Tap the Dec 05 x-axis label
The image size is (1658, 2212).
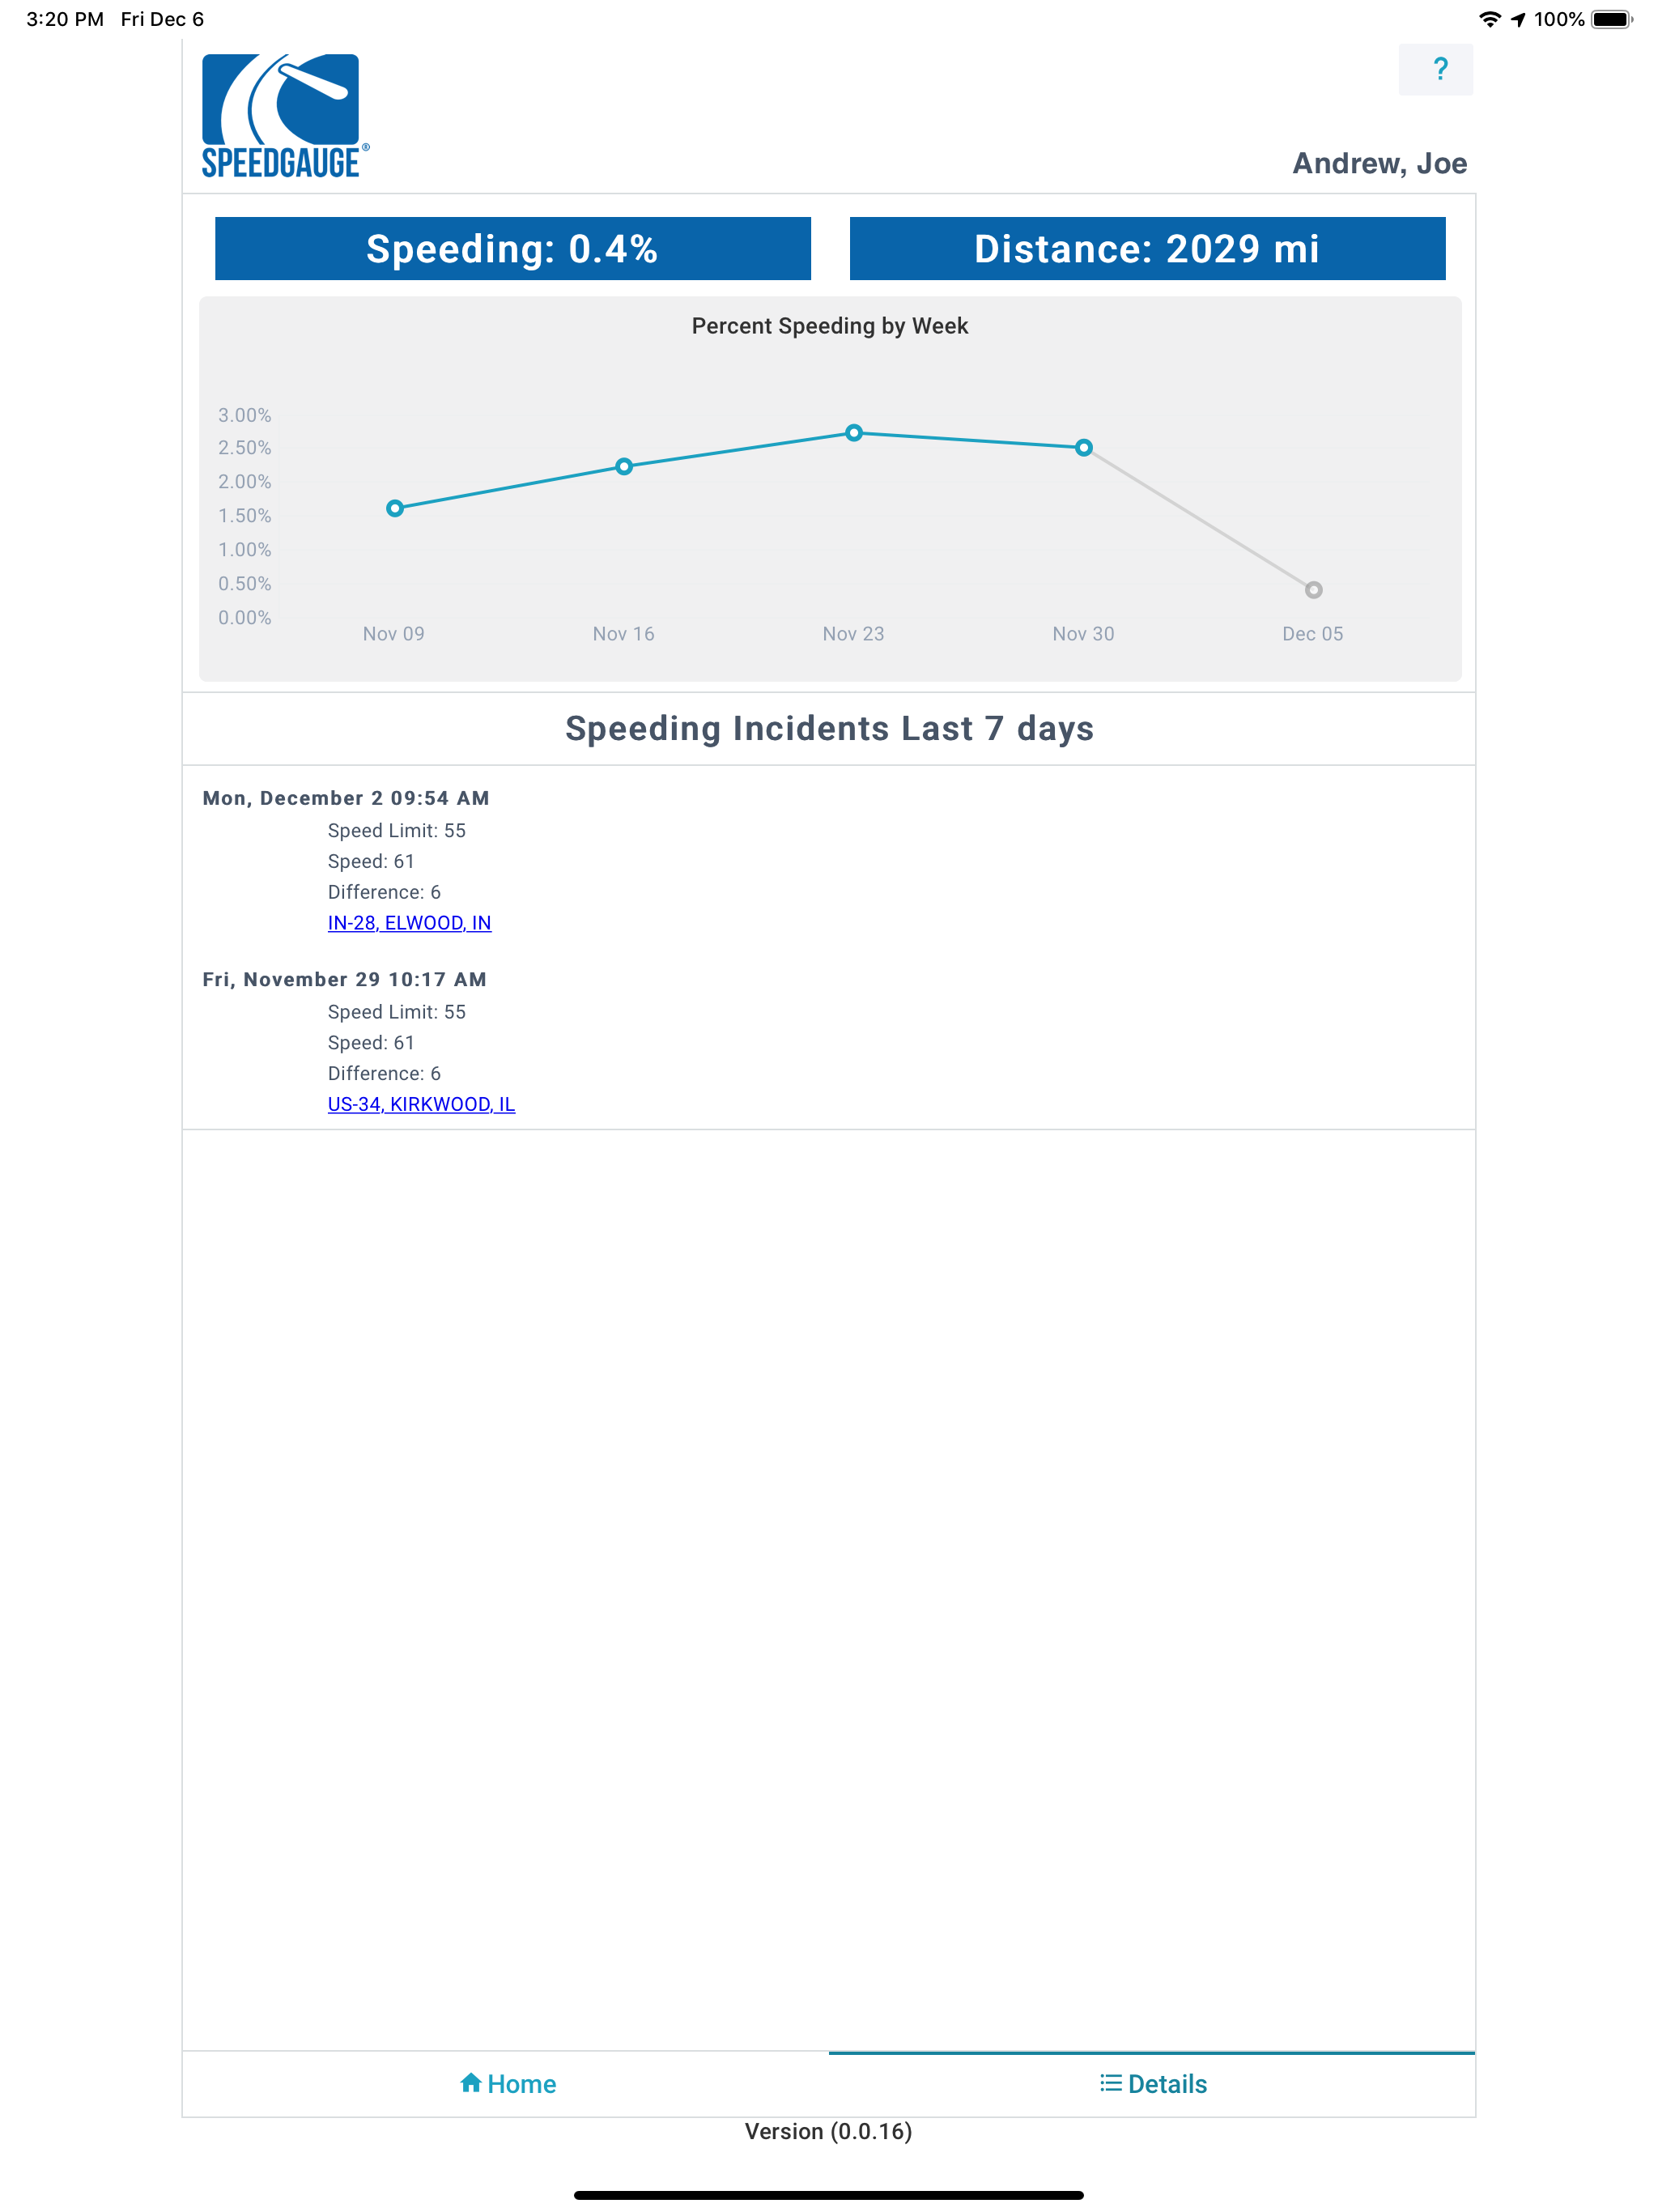[x=1312, y=633]
